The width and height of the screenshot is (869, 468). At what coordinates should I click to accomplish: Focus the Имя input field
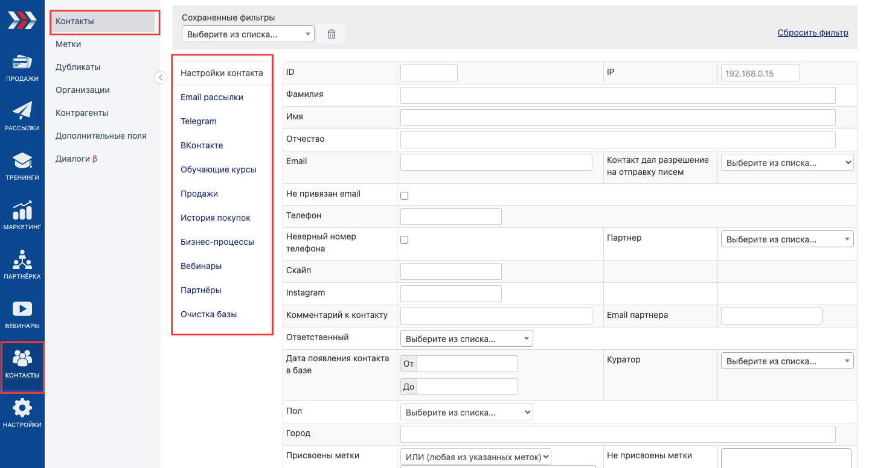point(618,118)
